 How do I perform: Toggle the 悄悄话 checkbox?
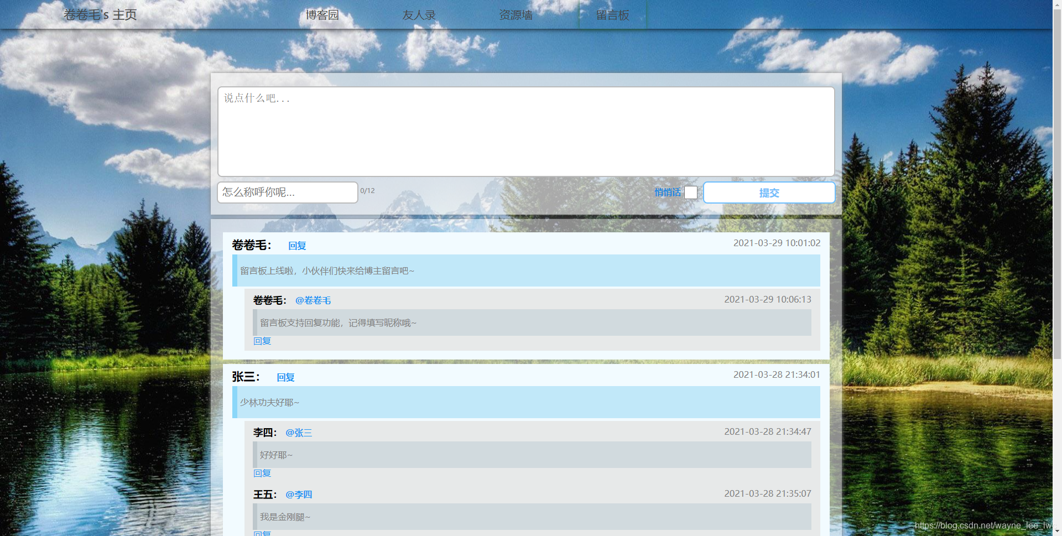pos(691,192)
